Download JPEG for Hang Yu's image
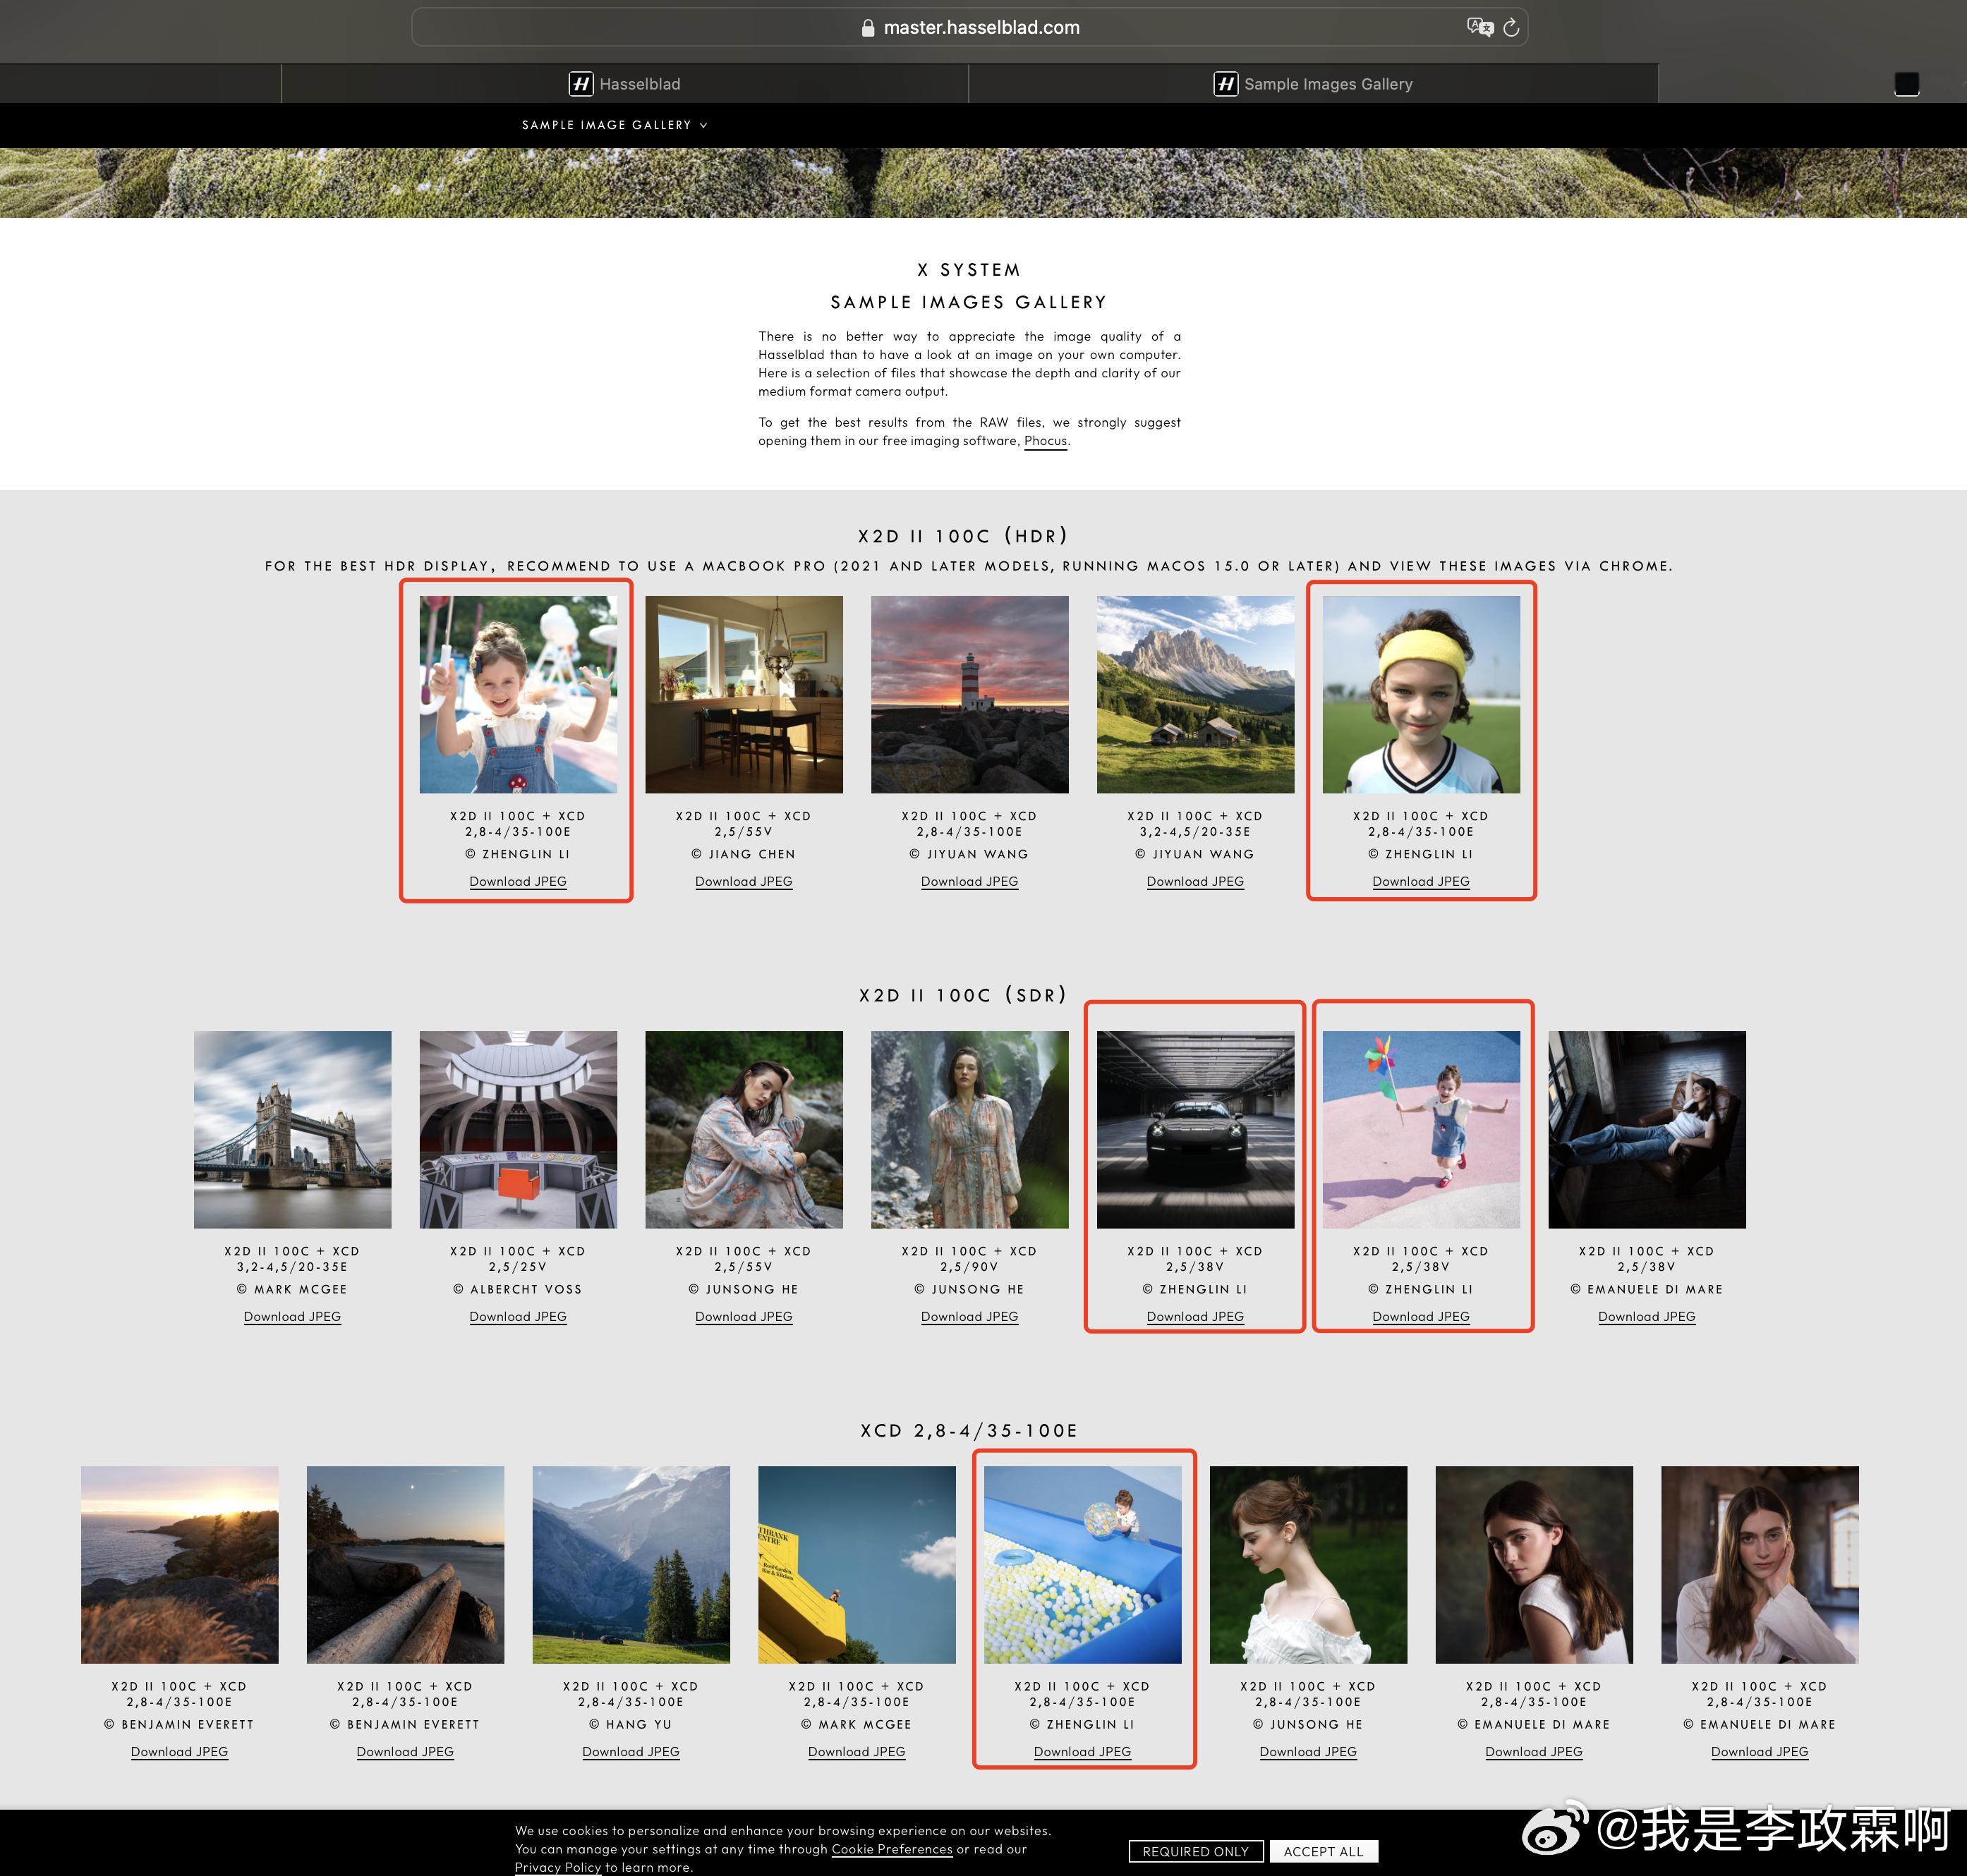Viewport: 1967px width, 1876px height. click(x=631, y=1751)
